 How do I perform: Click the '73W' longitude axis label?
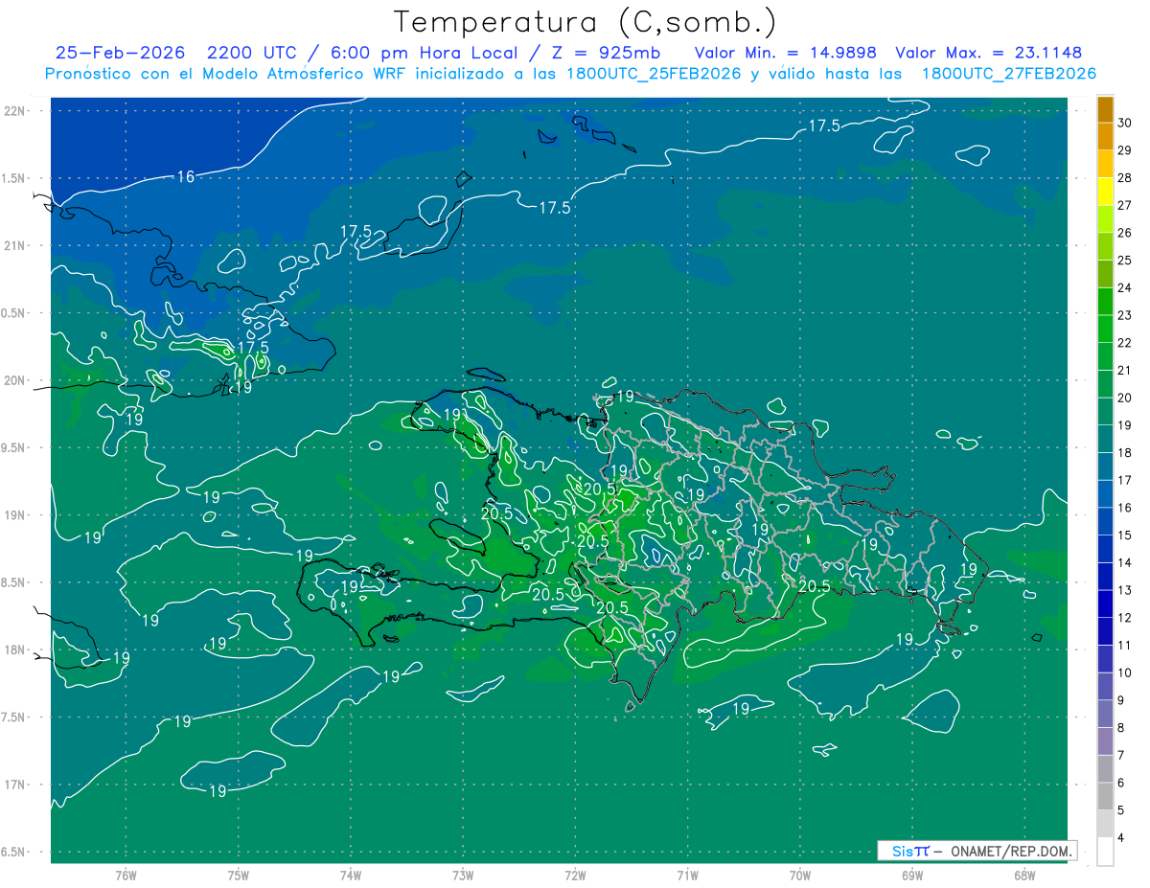pyautogui.click(x=463, y=875)
